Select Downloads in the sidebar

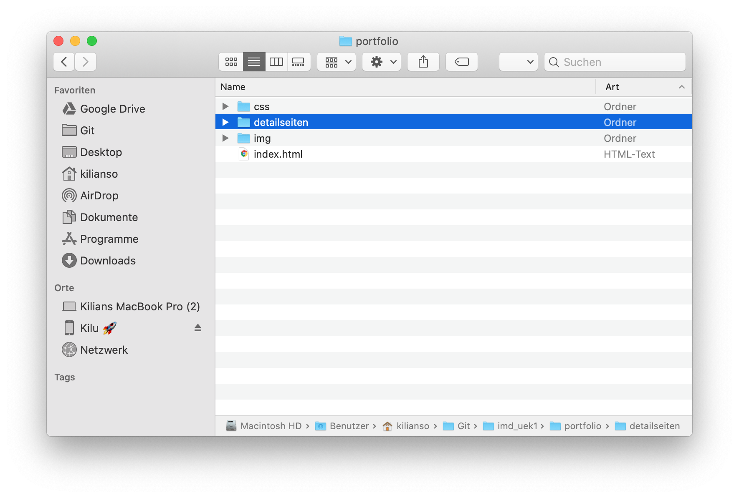pyautogui.click(x=108, y=260)
